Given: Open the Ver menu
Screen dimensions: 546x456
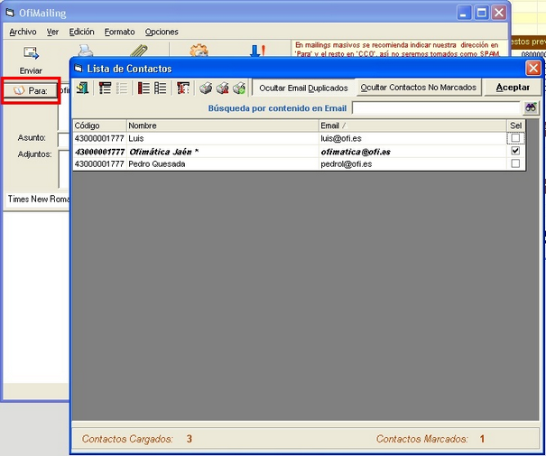Looking at the screenshot, I should tap(52, 32).
